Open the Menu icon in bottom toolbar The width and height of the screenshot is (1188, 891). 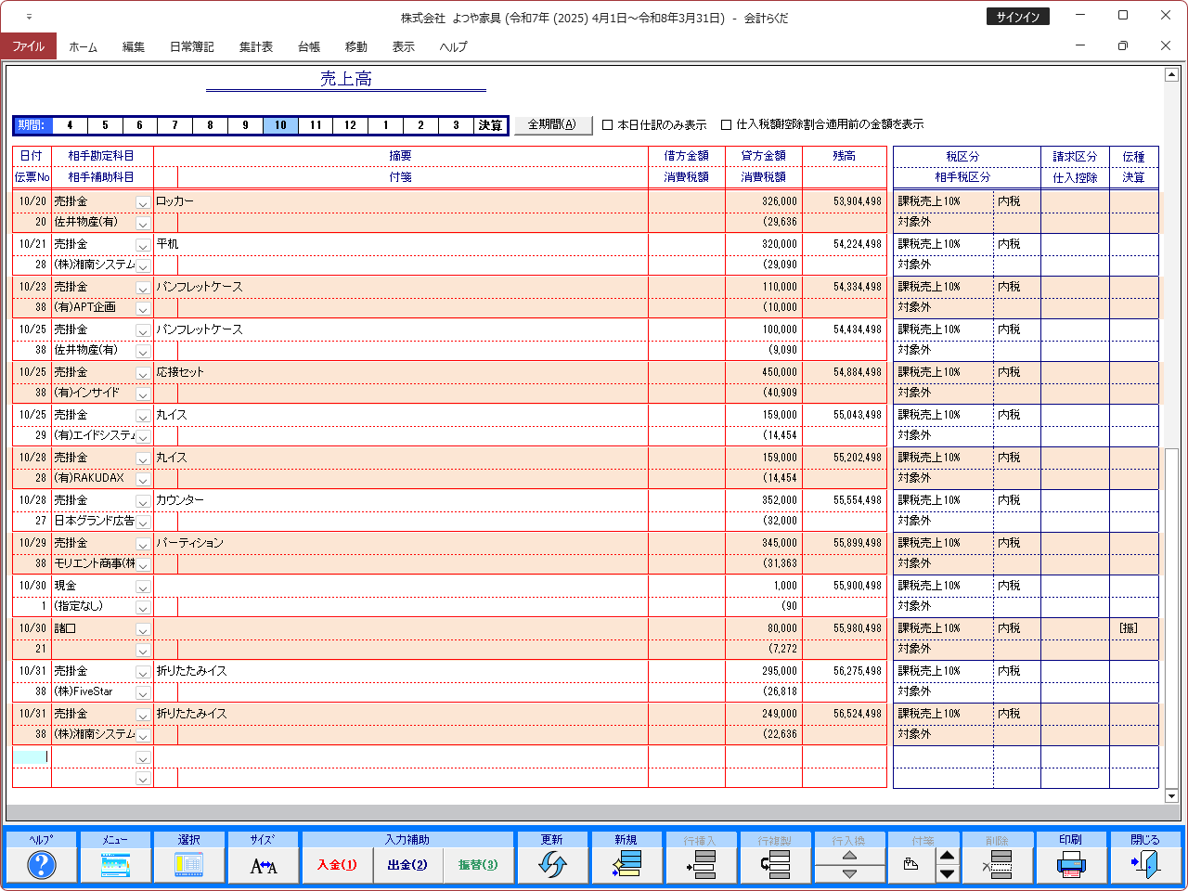point(115,865)
